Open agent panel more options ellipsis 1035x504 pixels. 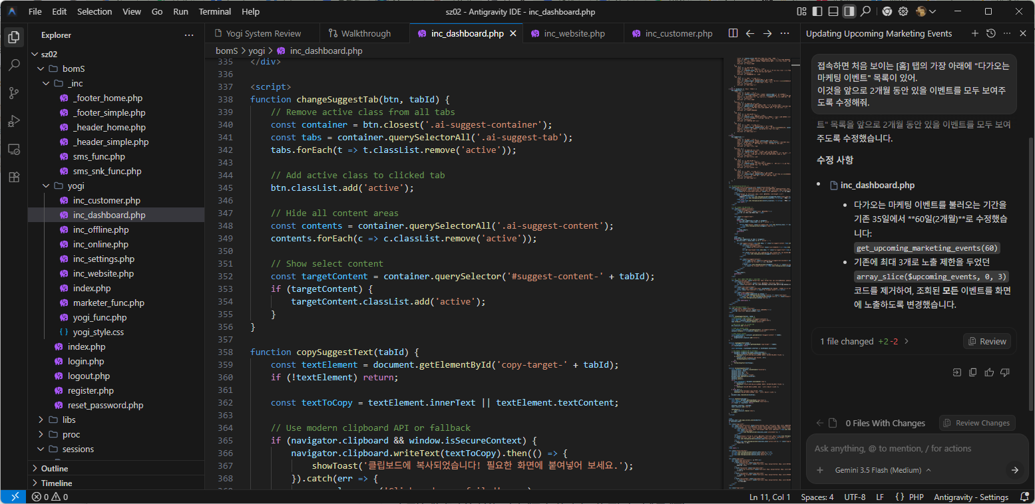tap(1007, 33)
